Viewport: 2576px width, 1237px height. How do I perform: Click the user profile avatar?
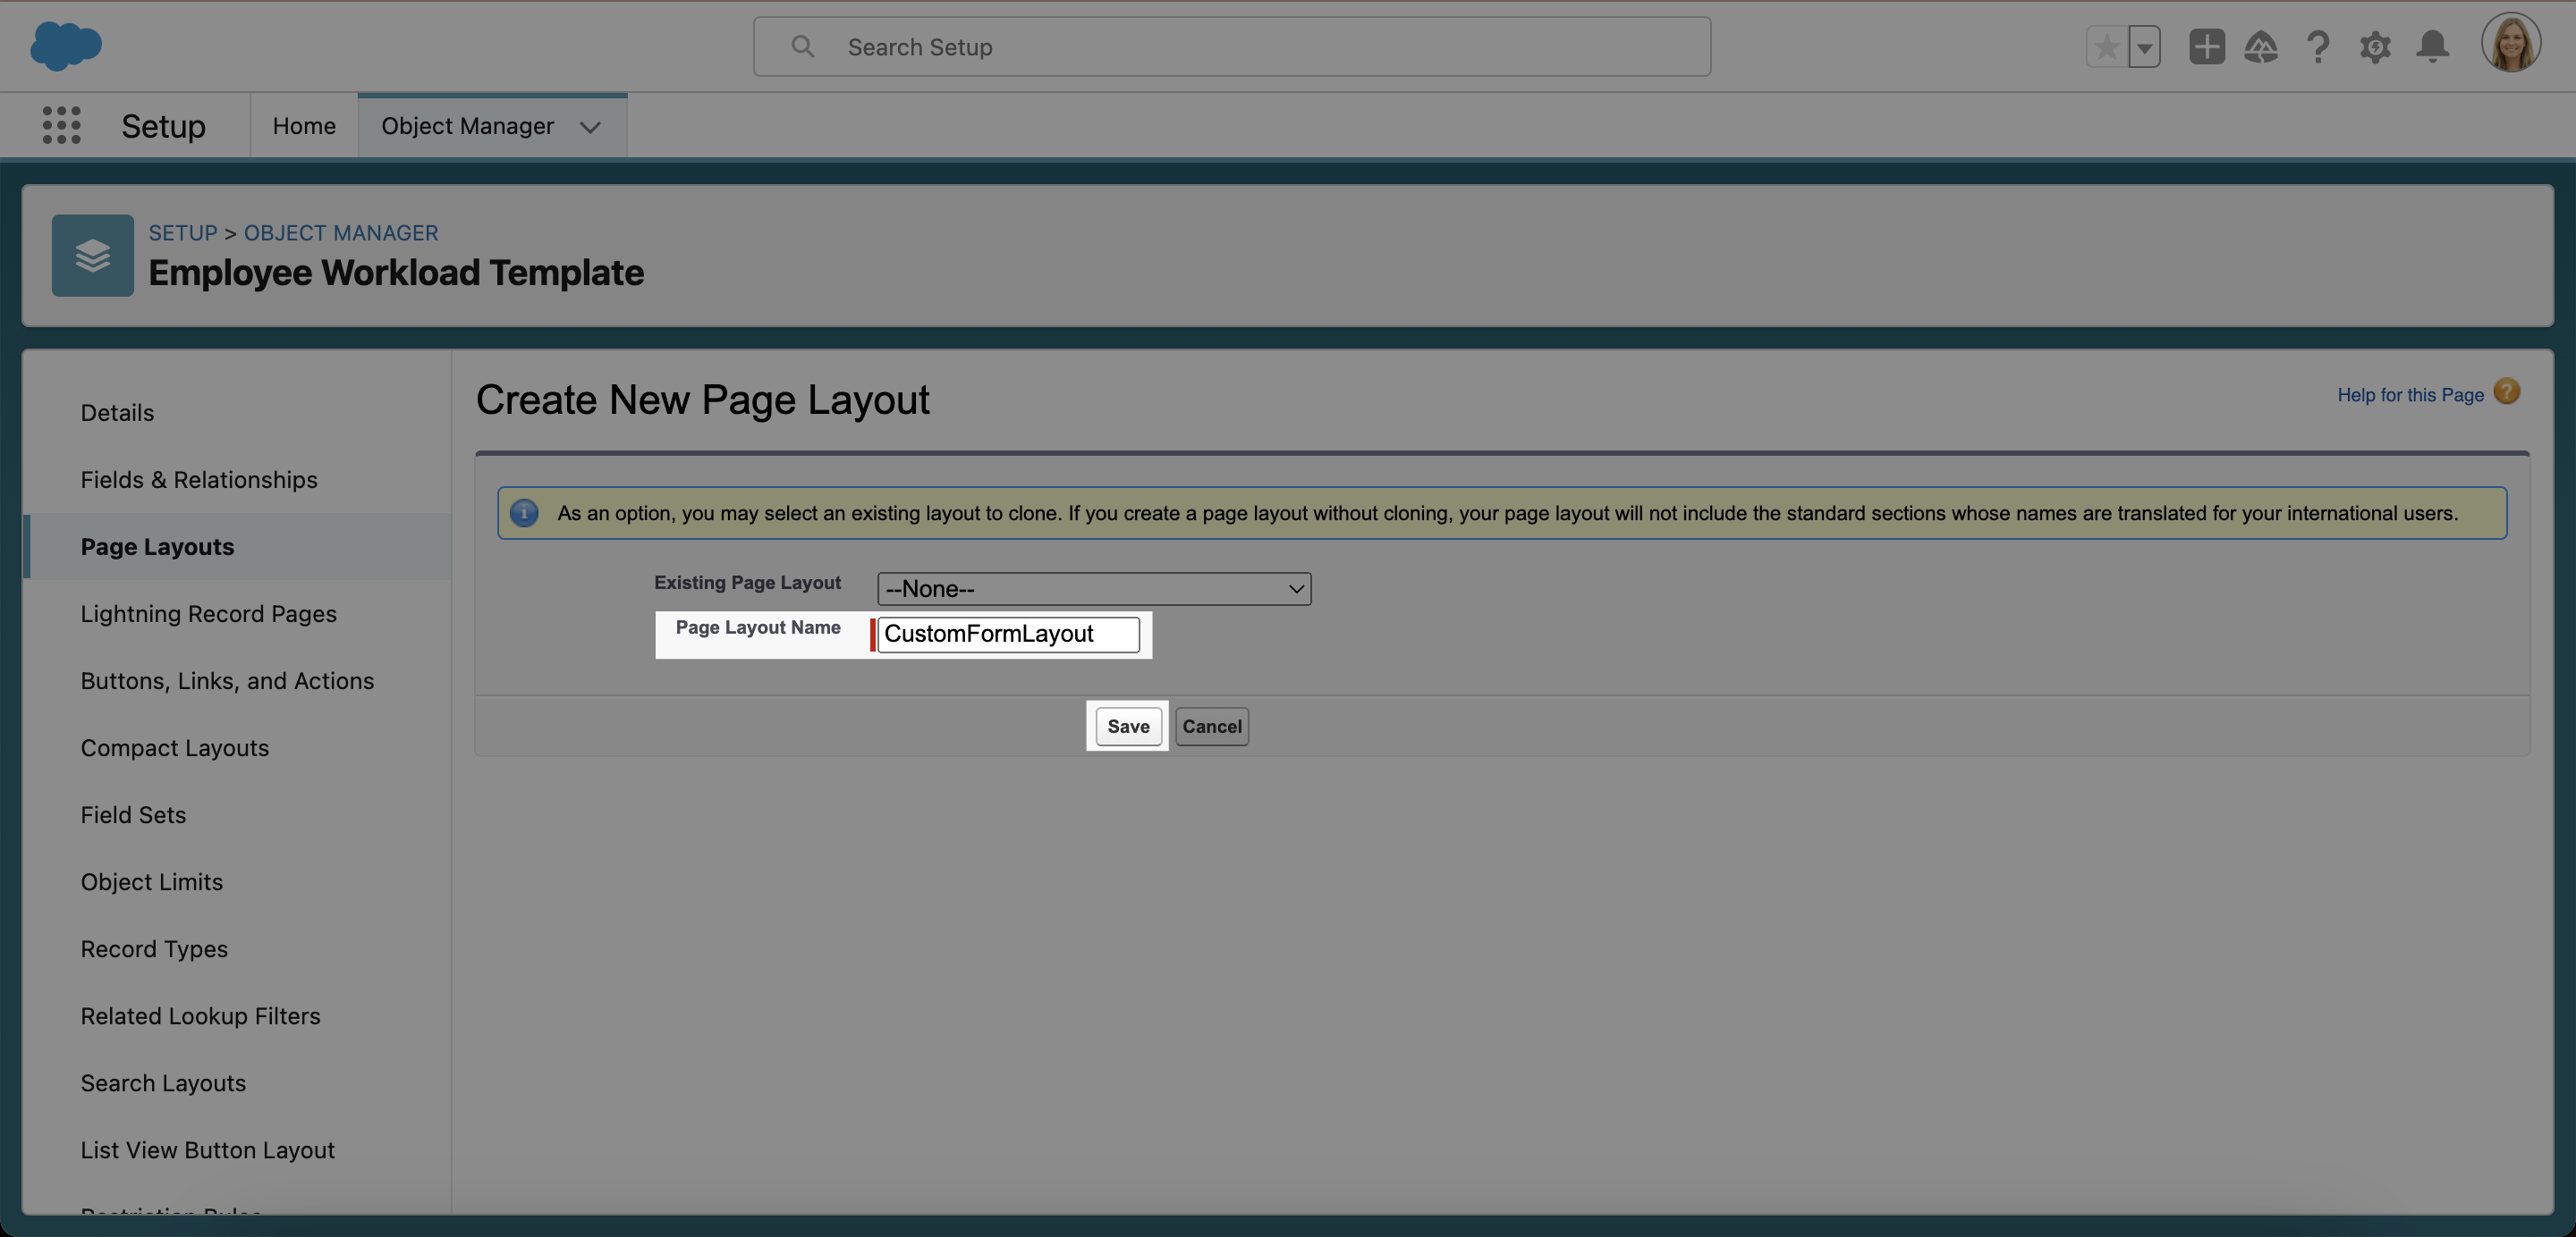click(2510, 44)
